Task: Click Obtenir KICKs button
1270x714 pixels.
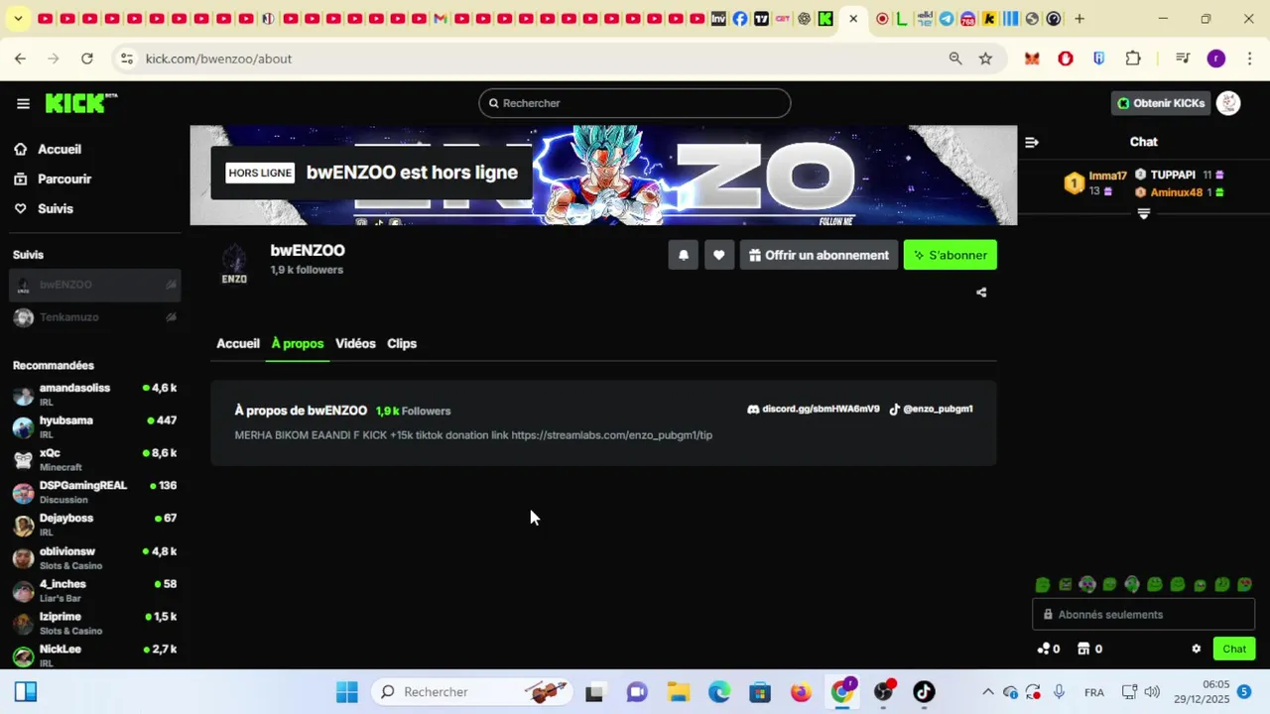Action: 1161,103
